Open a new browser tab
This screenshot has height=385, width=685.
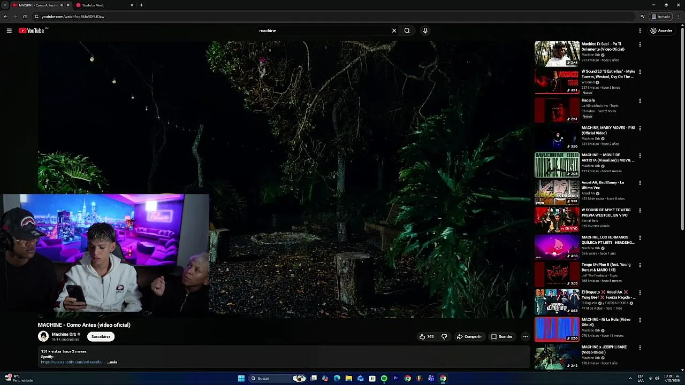(141, 5)
